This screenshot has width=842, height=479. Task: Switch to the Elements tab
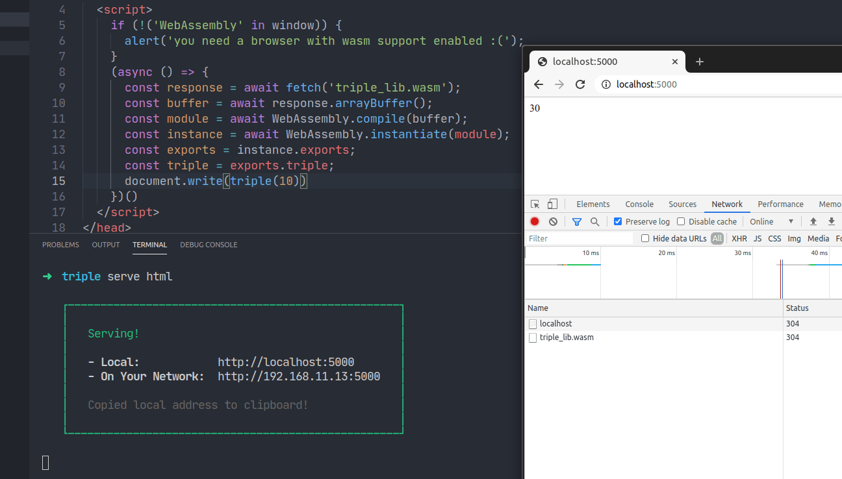pyautogui.click(x=593, y=204)
